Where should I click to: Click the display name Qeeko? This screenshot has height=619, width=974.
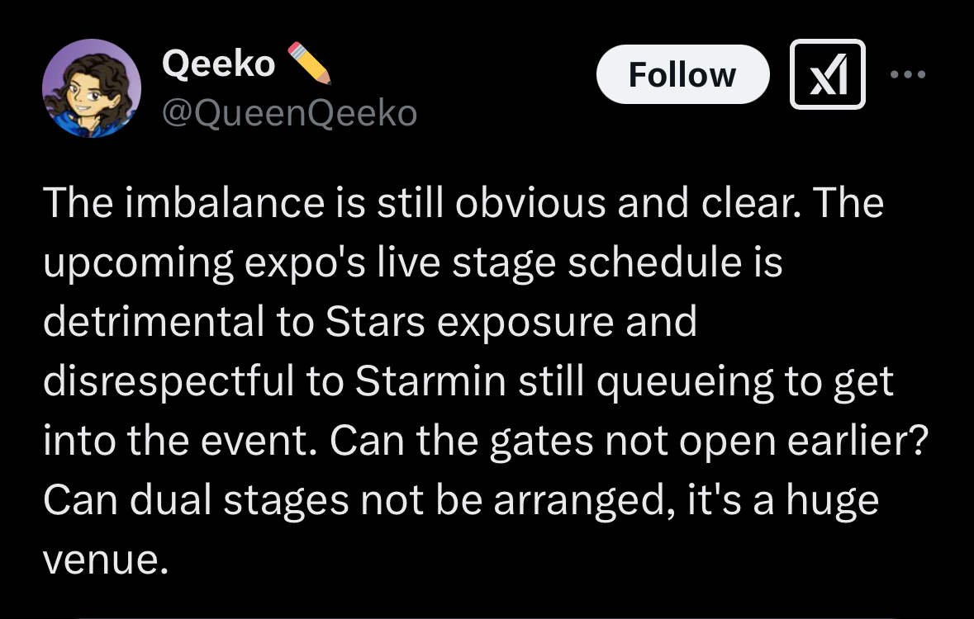pyautogui.click(x=219, y=63)
